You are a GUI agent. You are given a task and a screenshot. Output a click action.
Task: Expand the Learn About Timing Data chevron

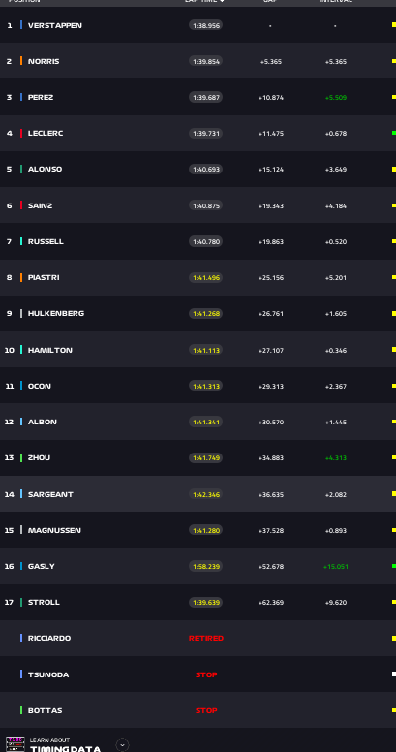point(122,745)
